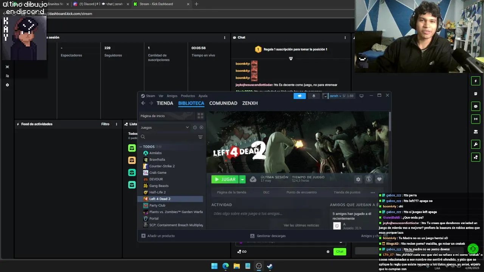Viewport: 484px width, 272px height.
Task: Open Steam announcements megaphone icon
Action: click(299, 96)
